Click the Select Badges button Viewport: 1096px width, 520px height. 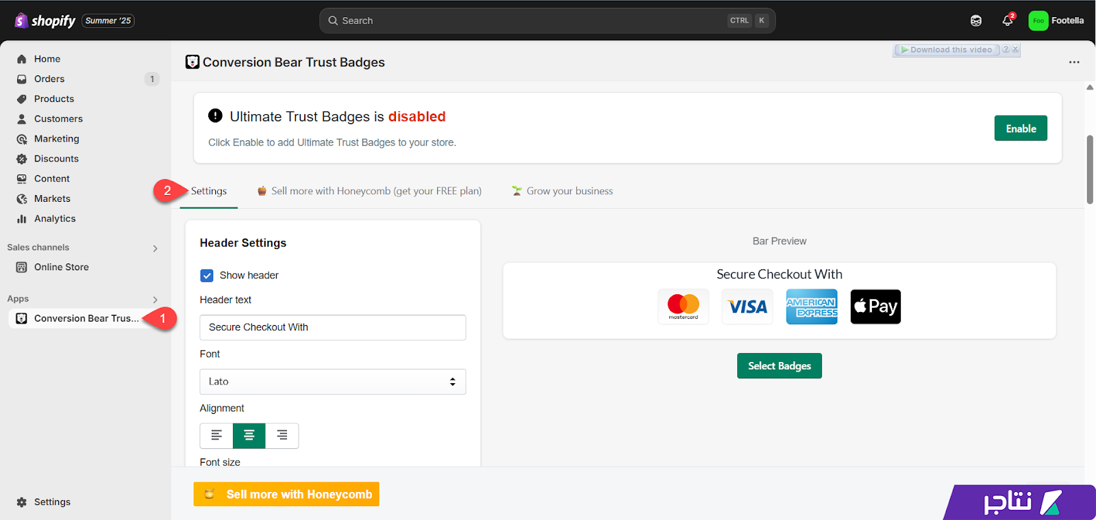click(780, 365)
